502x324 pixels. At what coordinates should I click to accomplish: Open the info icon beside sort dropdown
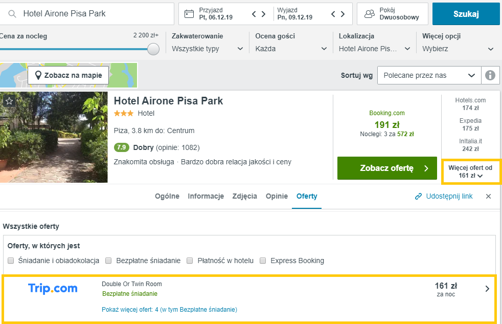(x=490, y=75)
